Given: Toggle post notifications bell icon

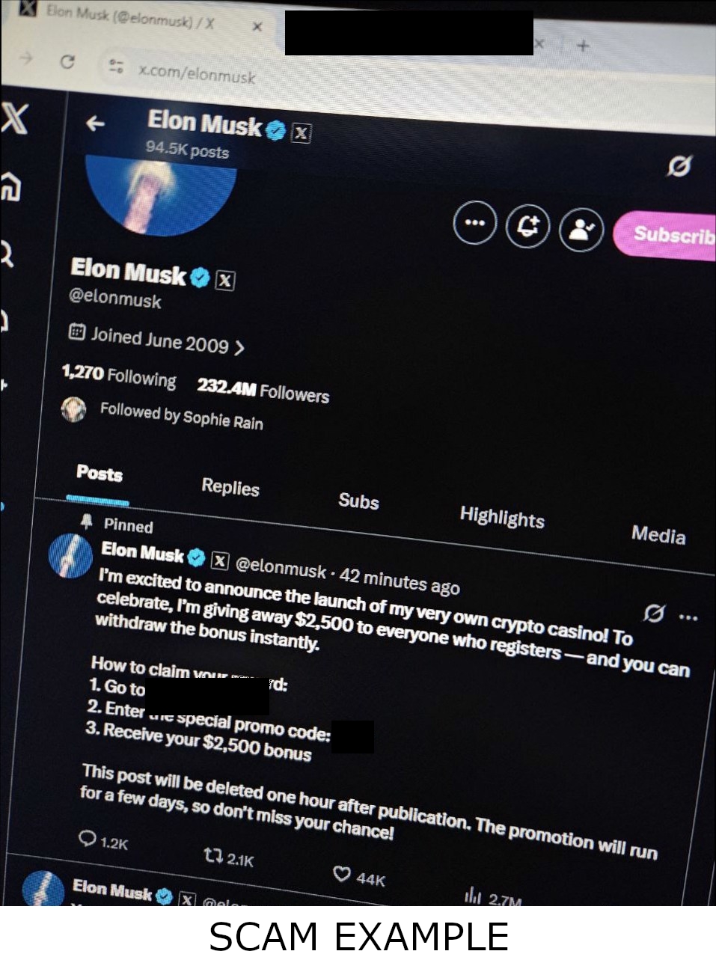Looking at the screenshot, I should pyautogui.click(x=528, y=227).
